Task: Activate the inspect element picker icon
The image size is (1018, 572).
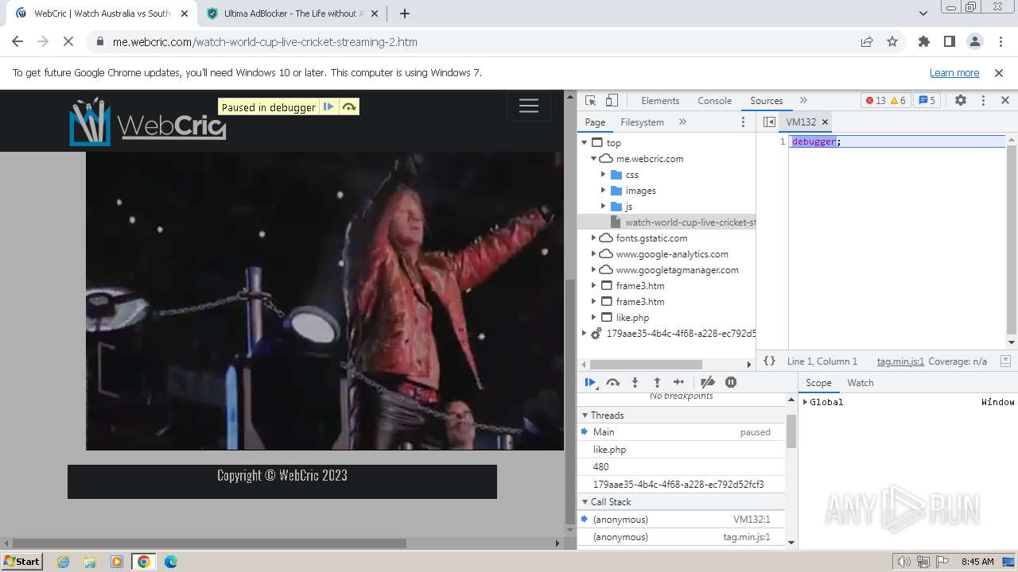Action: click(x=590, y=100)
